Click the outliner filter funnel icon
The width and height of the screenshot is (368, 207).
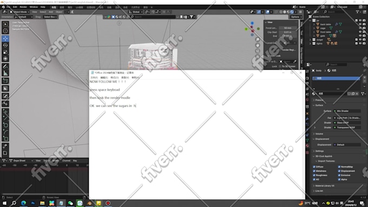click(357, 12)
